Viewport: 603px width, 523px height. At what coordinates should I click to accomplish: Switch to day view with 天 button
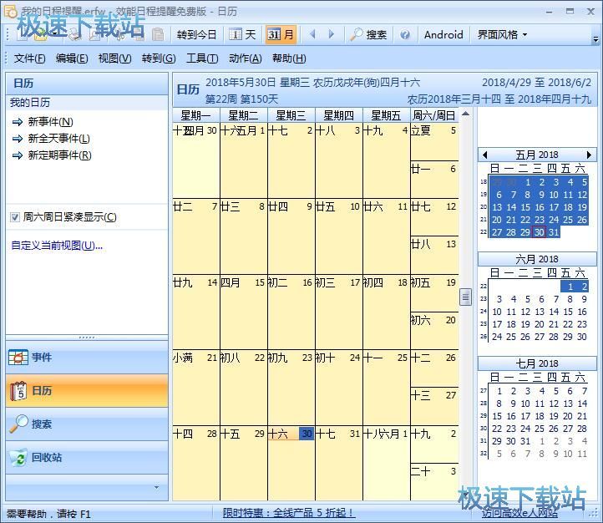click(243, 34)
